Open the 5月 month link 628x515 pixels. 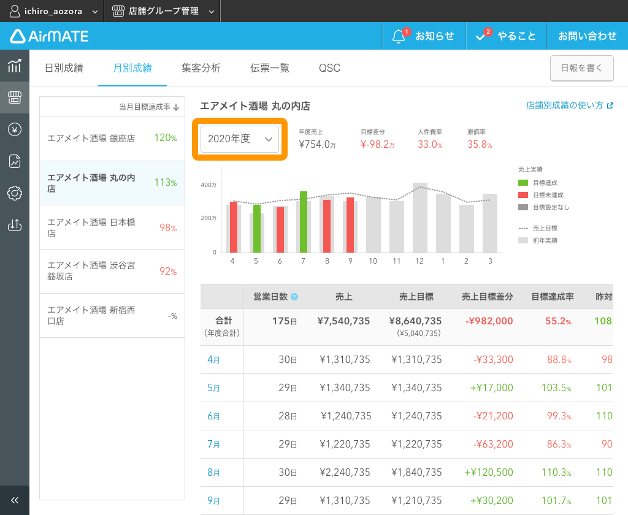click(x=213, y=387)
